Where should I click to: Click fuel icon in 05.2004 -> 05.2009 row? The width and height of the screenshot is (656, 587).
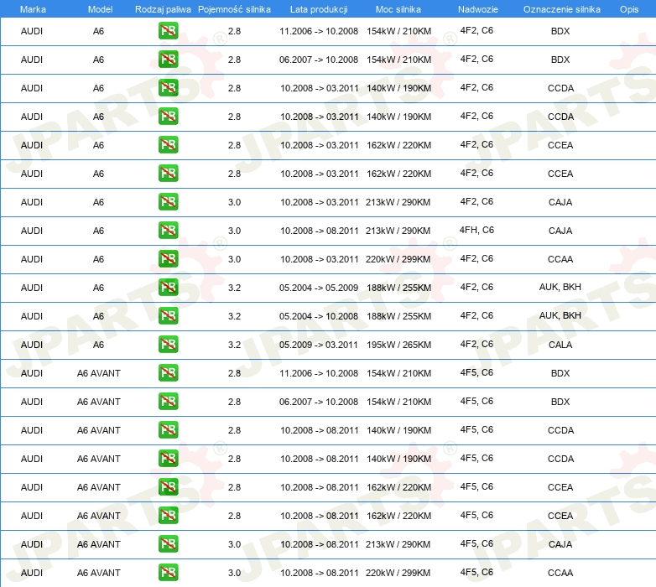pos(168,288)
